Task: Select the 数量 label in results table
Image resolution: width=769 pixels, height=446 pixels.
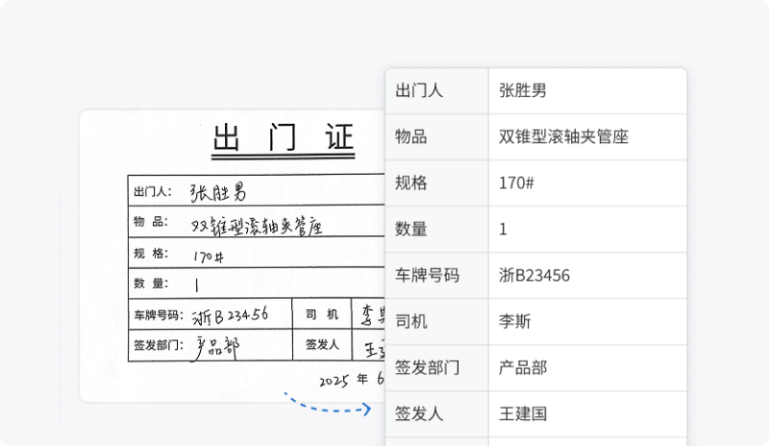Action: [x=411, y=230]
